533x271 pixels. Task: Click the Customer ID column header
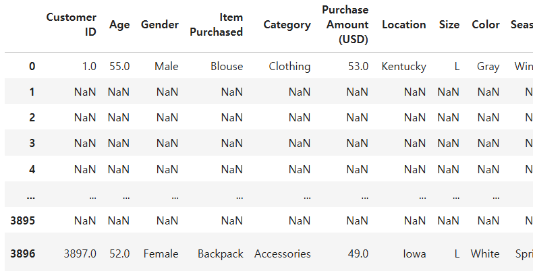click(x=72, y=24)
